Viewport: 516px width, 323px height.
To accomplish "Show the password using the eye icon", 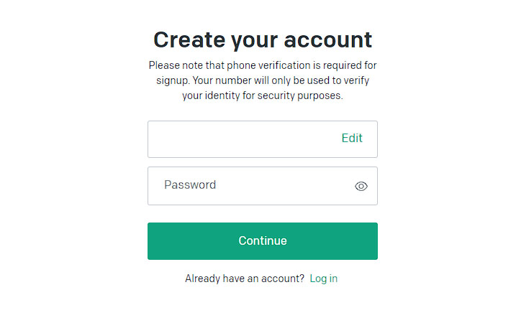I will (x=361, y=186).
